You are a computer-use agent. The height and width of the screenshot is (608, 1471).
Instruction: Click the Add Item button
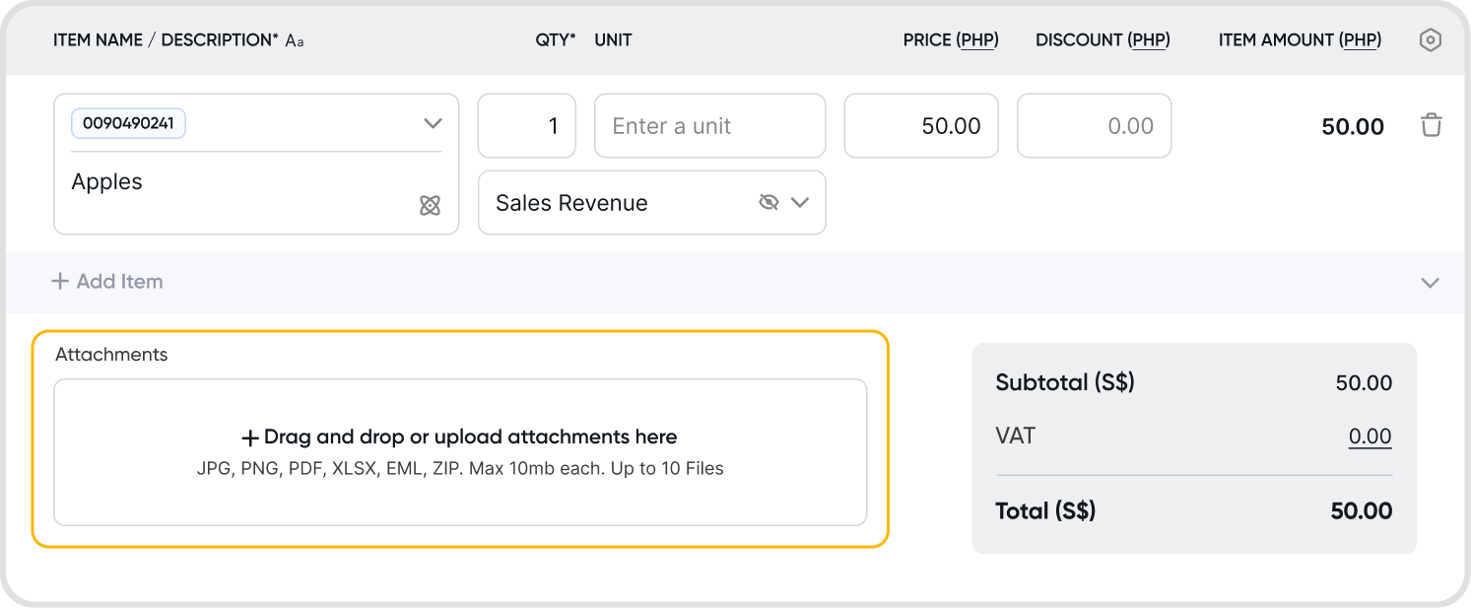107,282
